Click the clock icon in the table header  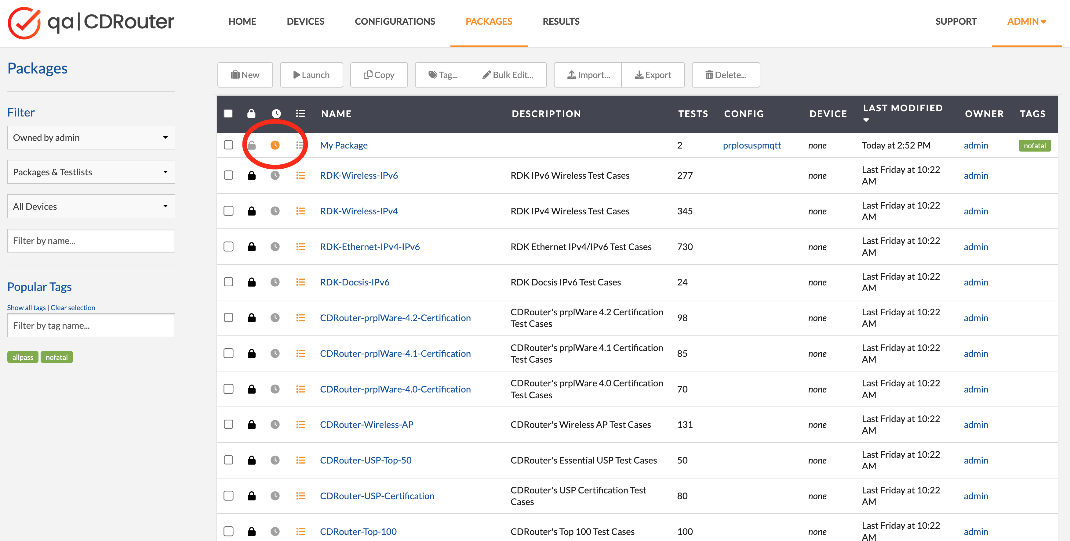tap(276, 113)
